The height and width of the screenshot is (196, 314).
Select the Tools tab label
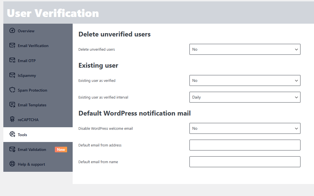click(22, 135)
